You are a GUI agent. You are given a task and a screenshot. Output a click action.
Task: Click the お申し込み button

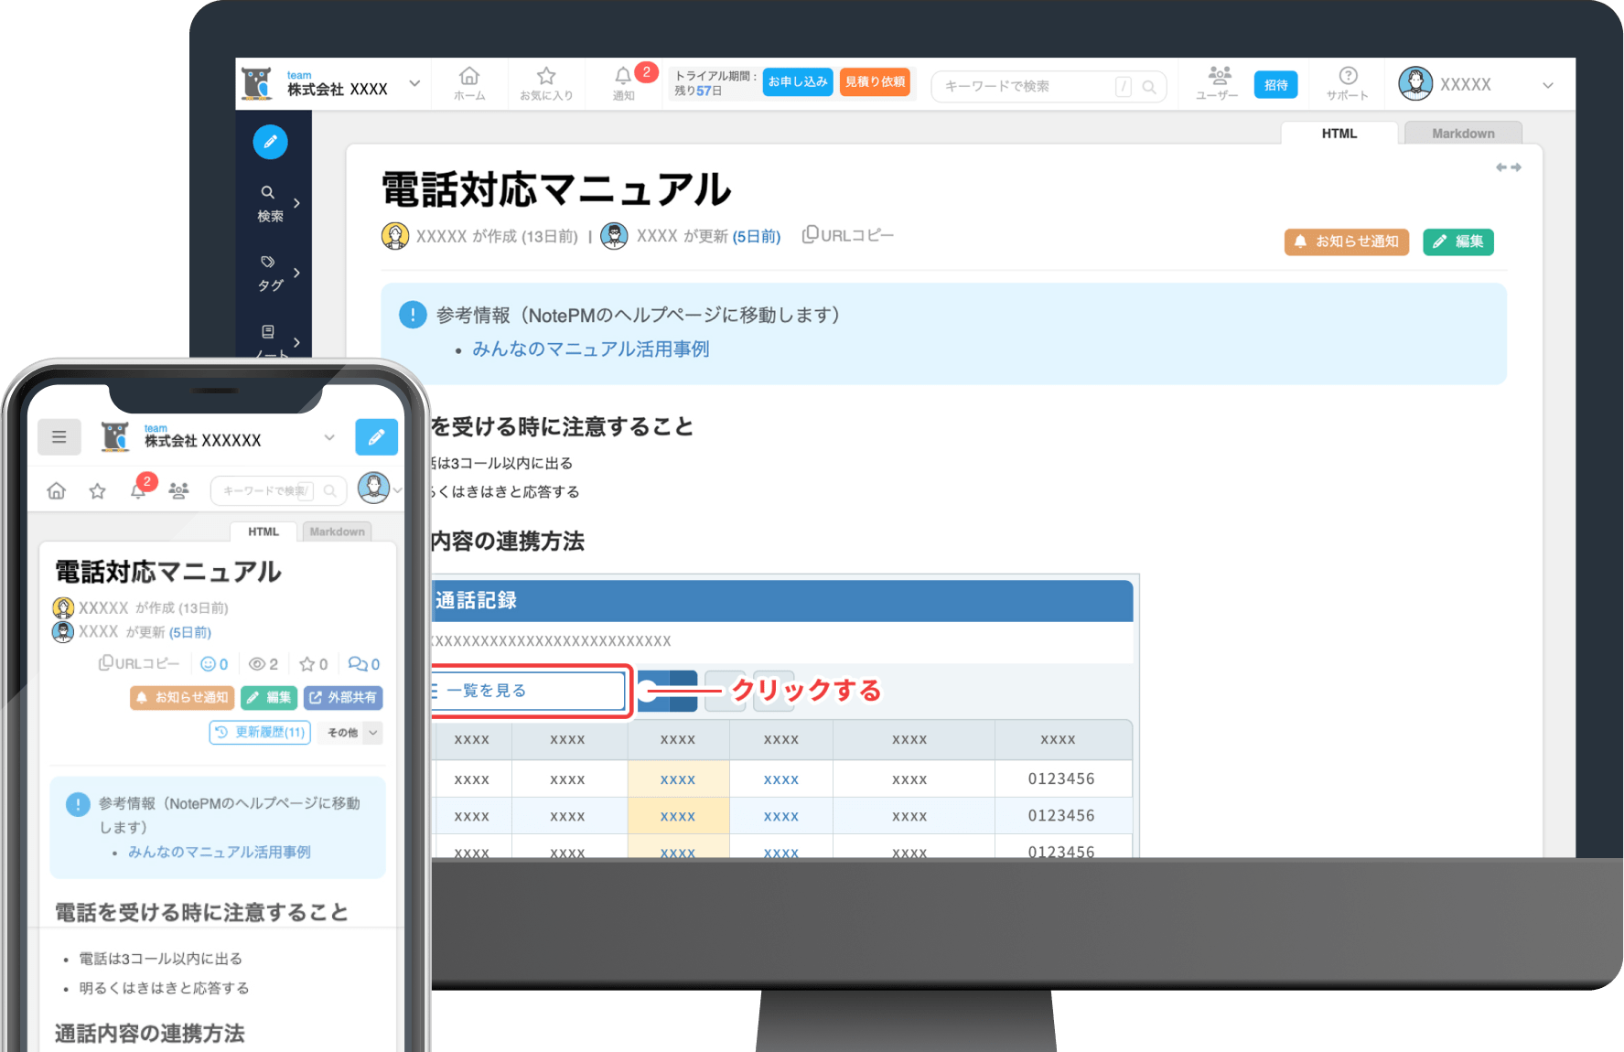pos(798,81)
